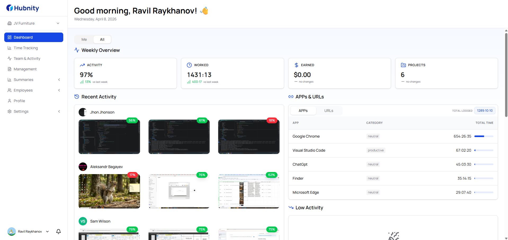
Task: Click Ravil Raykhanov avatar in sidebar
Action: (x=12, y=232)
